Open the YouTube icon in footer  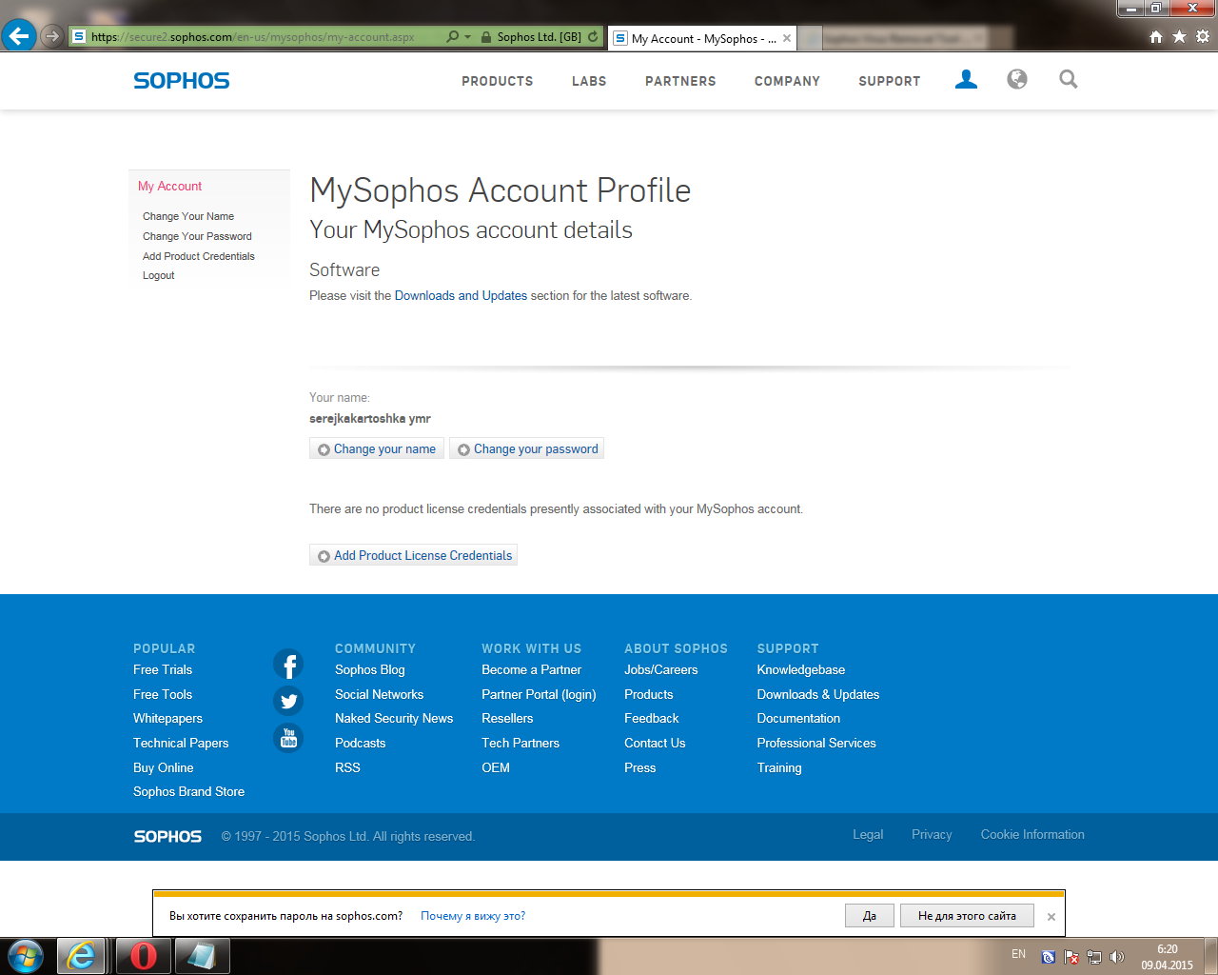(x=288, y=738)
